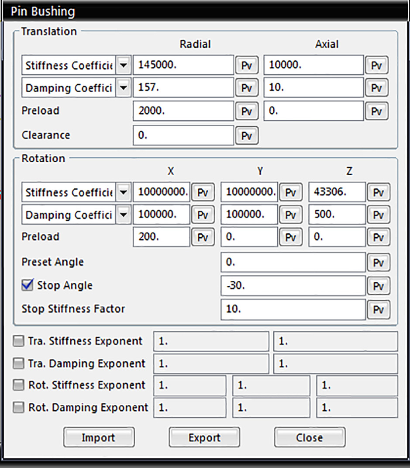Screen dimensions: 410x468
Task: Click the radial damping field showing 157
Action: (x=183, y=88)
